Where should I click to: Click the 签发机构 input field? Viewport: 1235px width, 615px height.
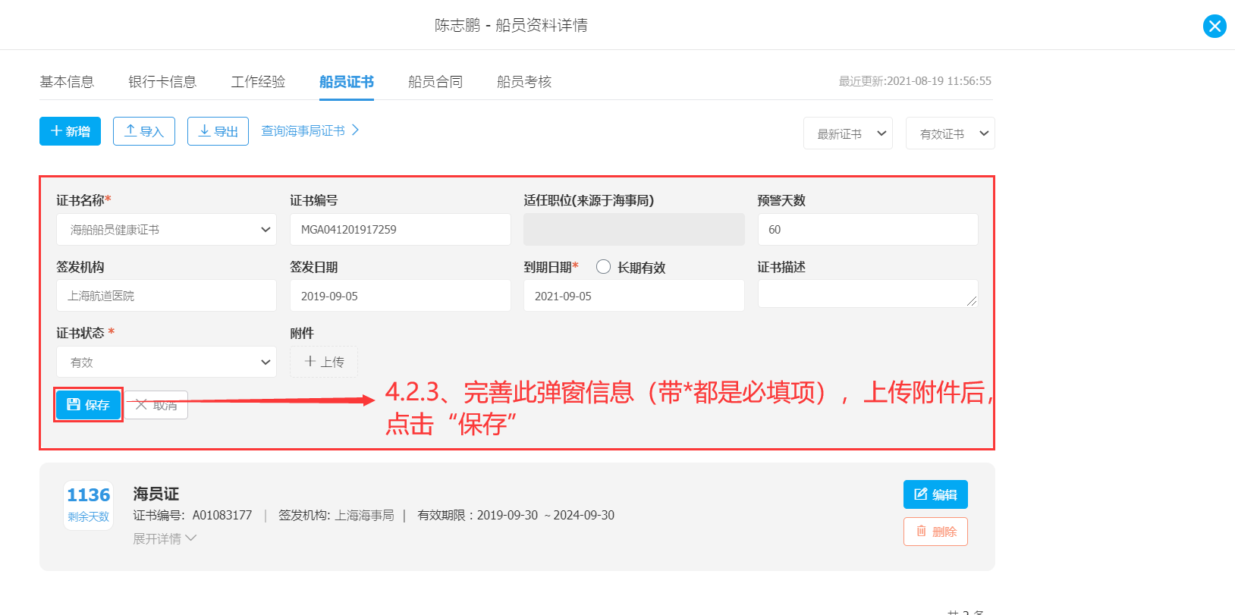[x=166, y=296]
